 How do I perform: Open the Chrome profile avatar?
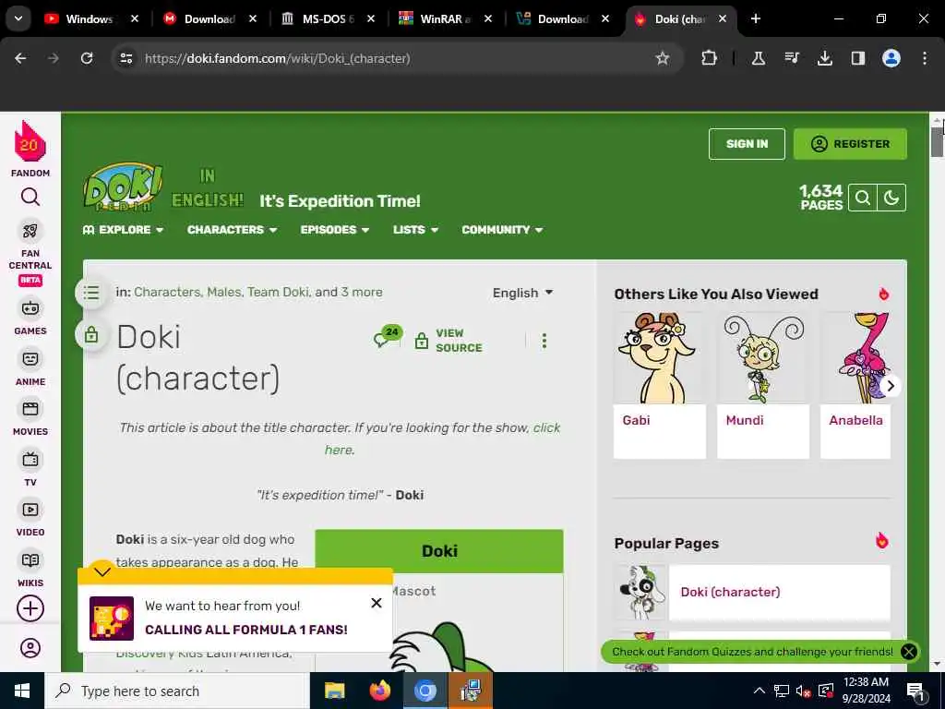point(891,58)
